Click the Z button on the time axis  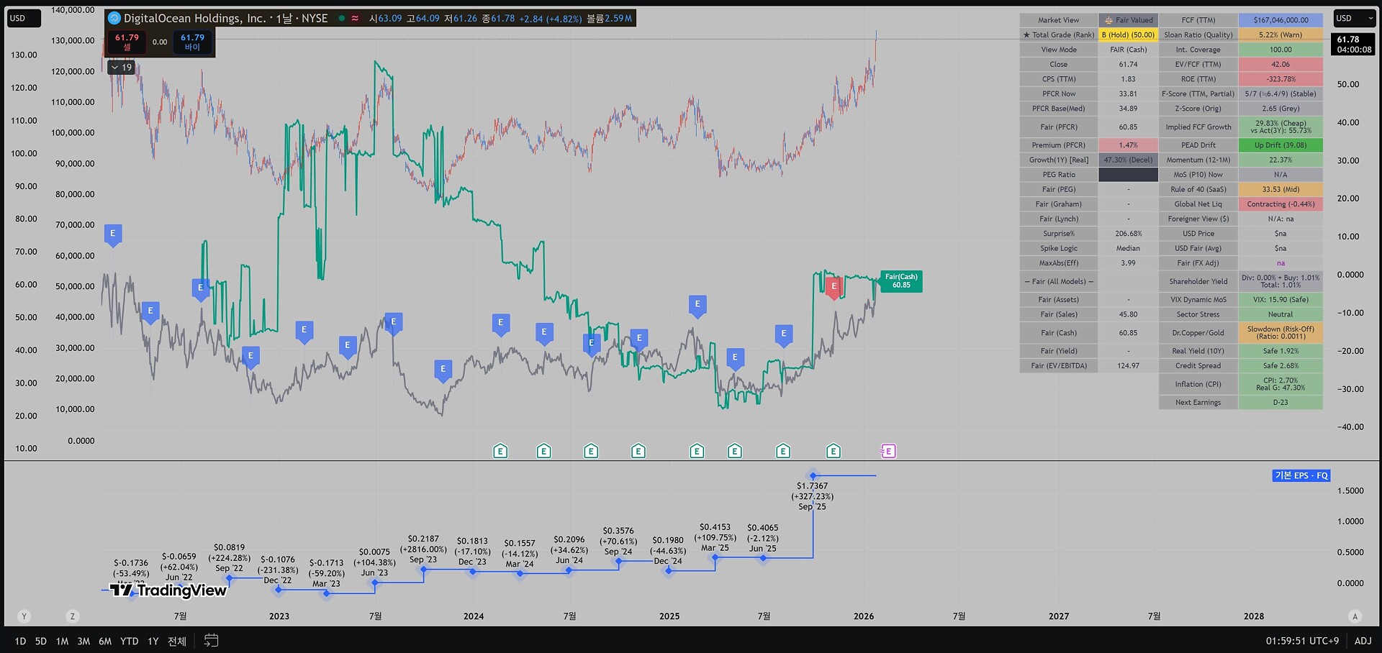pyautogui.click(x=72, y=616)
